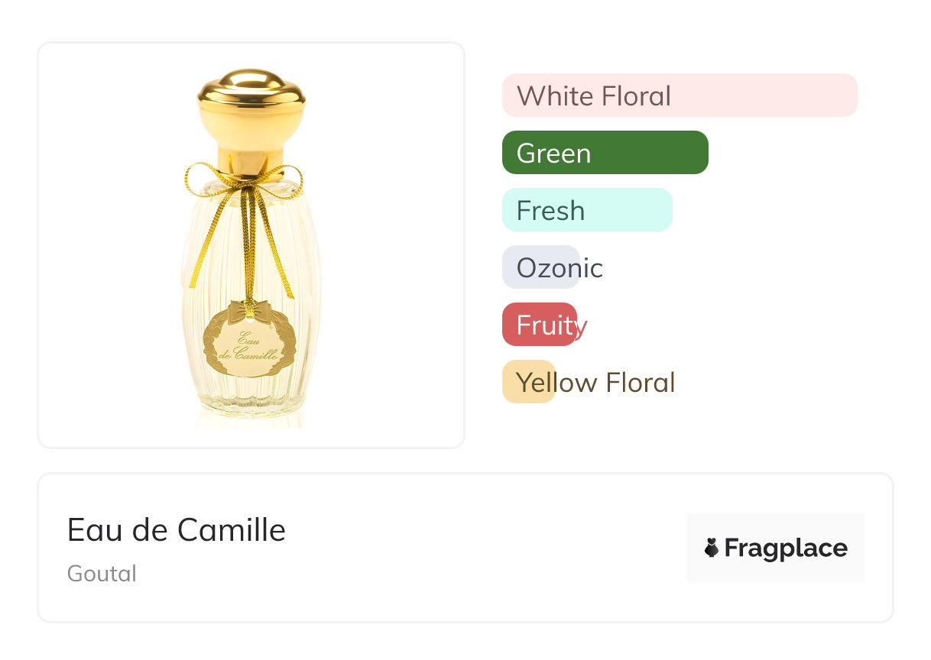Click the 'Ozonic' text label
This screenshot has height=660, width=931.
[x=560, y=268]
